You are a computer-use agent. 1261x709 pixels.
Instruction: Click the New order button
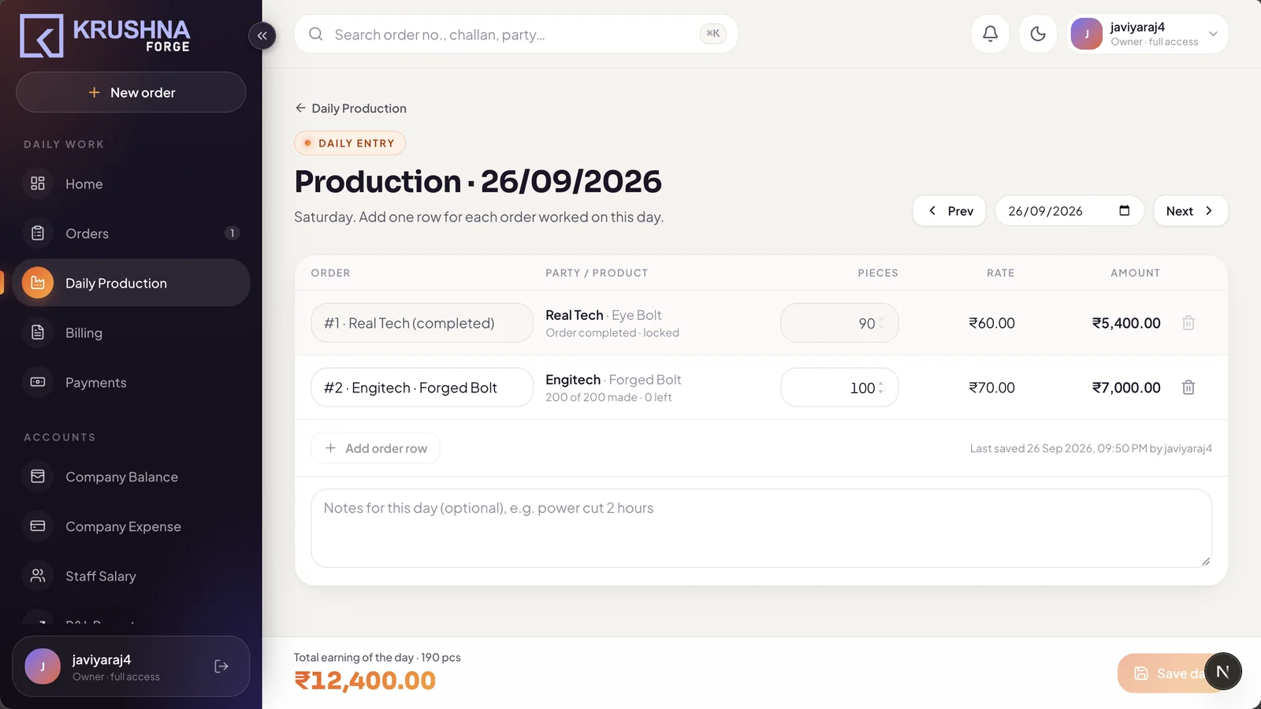(131, 92)
